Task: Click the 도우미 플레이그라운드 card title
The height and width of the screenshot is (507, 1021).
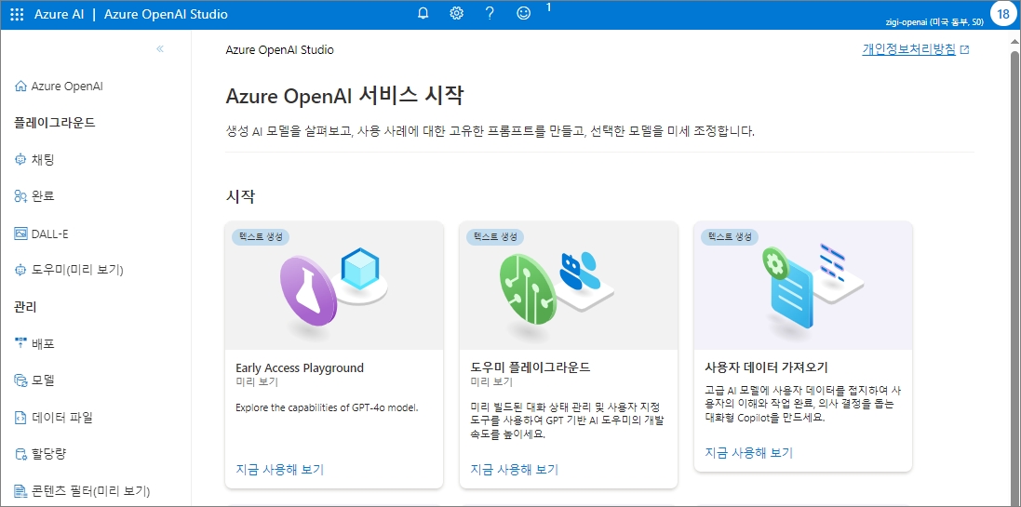Action: (530, 367)
